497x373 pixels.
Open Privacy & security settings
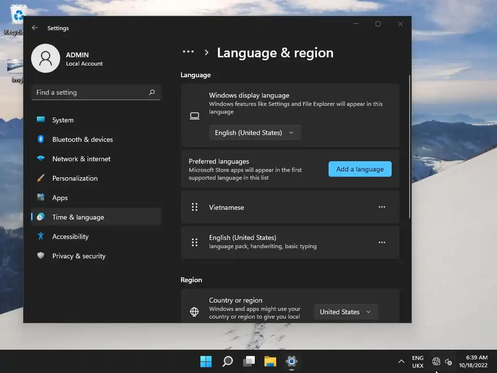pos(96,255)
